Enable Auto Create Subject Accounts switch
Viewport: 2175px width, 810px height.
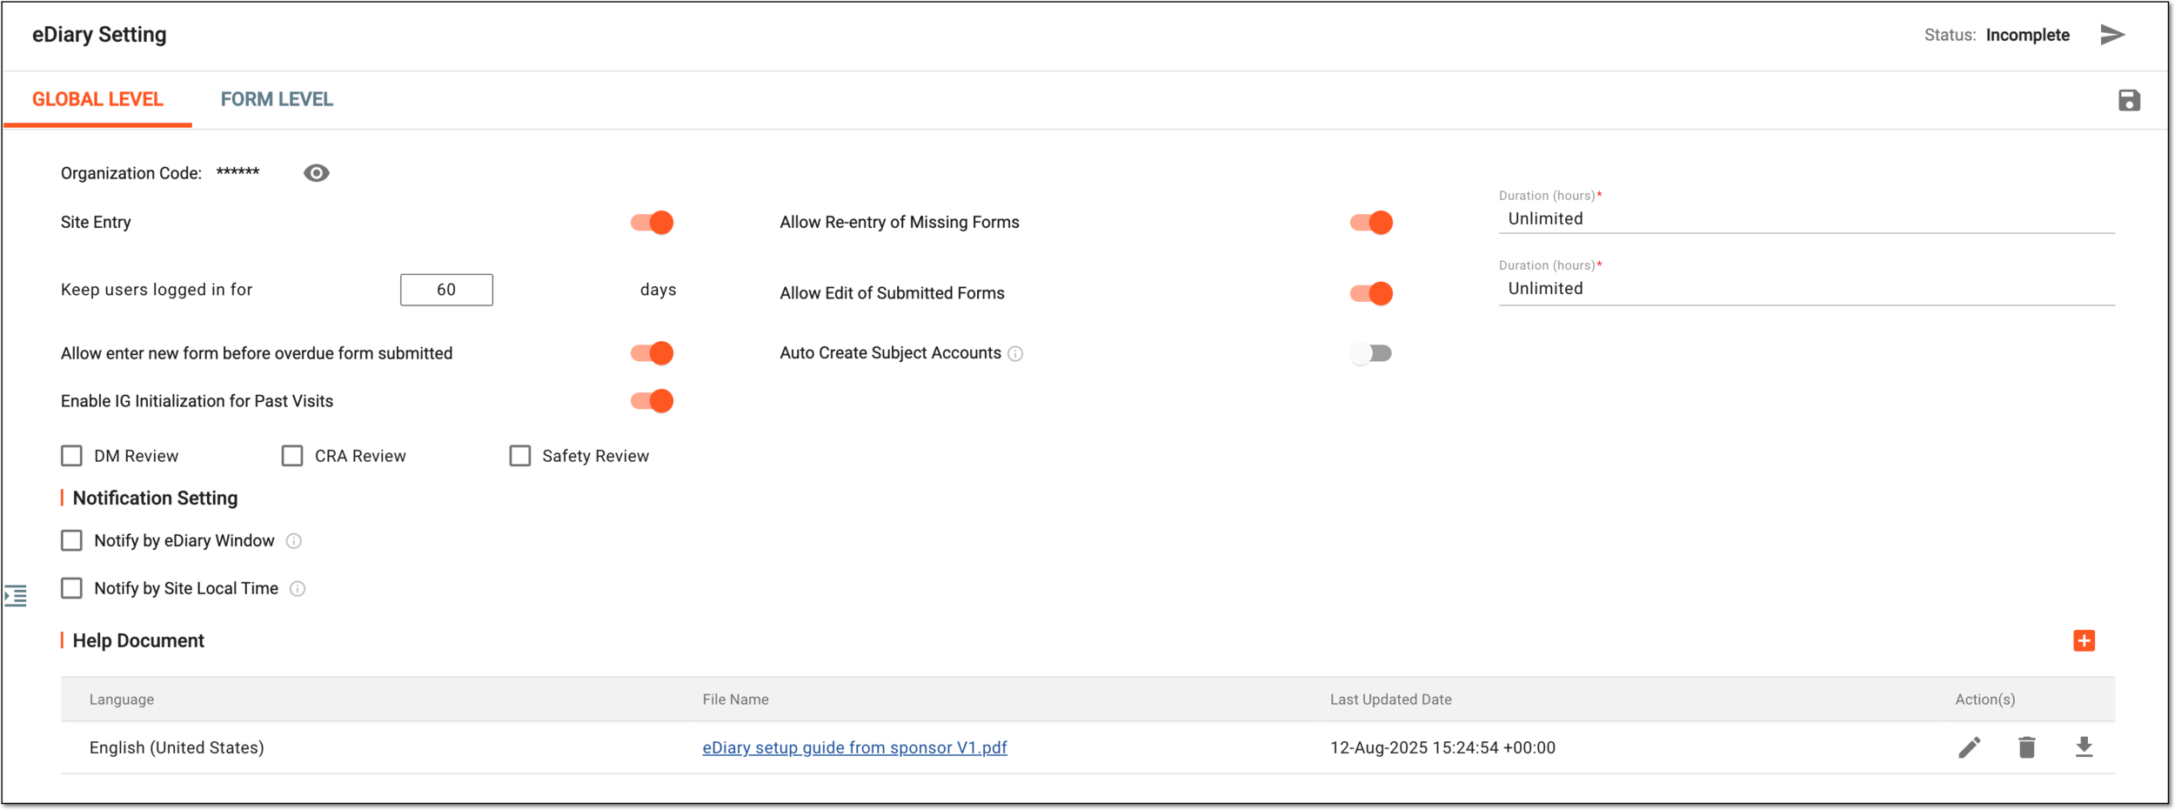(x=1371, y=353)
